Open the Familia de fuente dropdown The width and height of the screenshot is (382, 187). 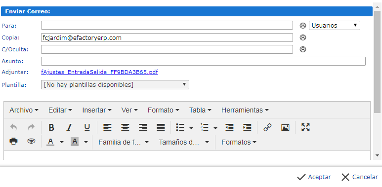123,142
